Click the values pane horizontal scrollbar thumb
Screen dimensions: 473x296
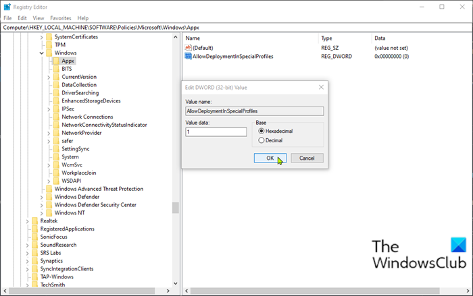pos(315,291)
